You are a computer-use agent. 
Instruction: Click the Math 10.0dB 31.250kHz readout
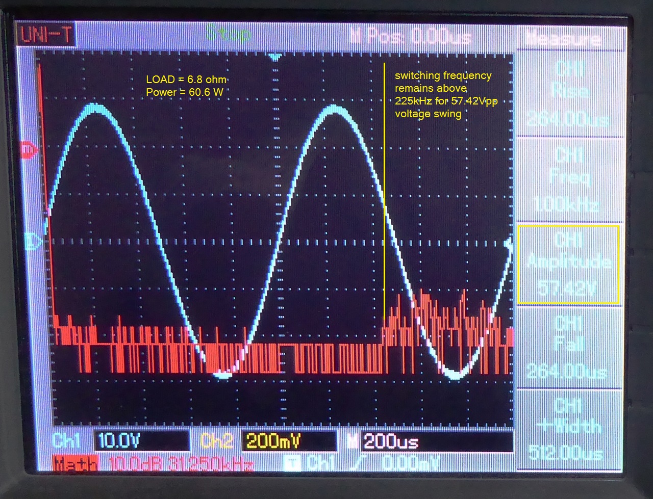[x=153, y=464]
